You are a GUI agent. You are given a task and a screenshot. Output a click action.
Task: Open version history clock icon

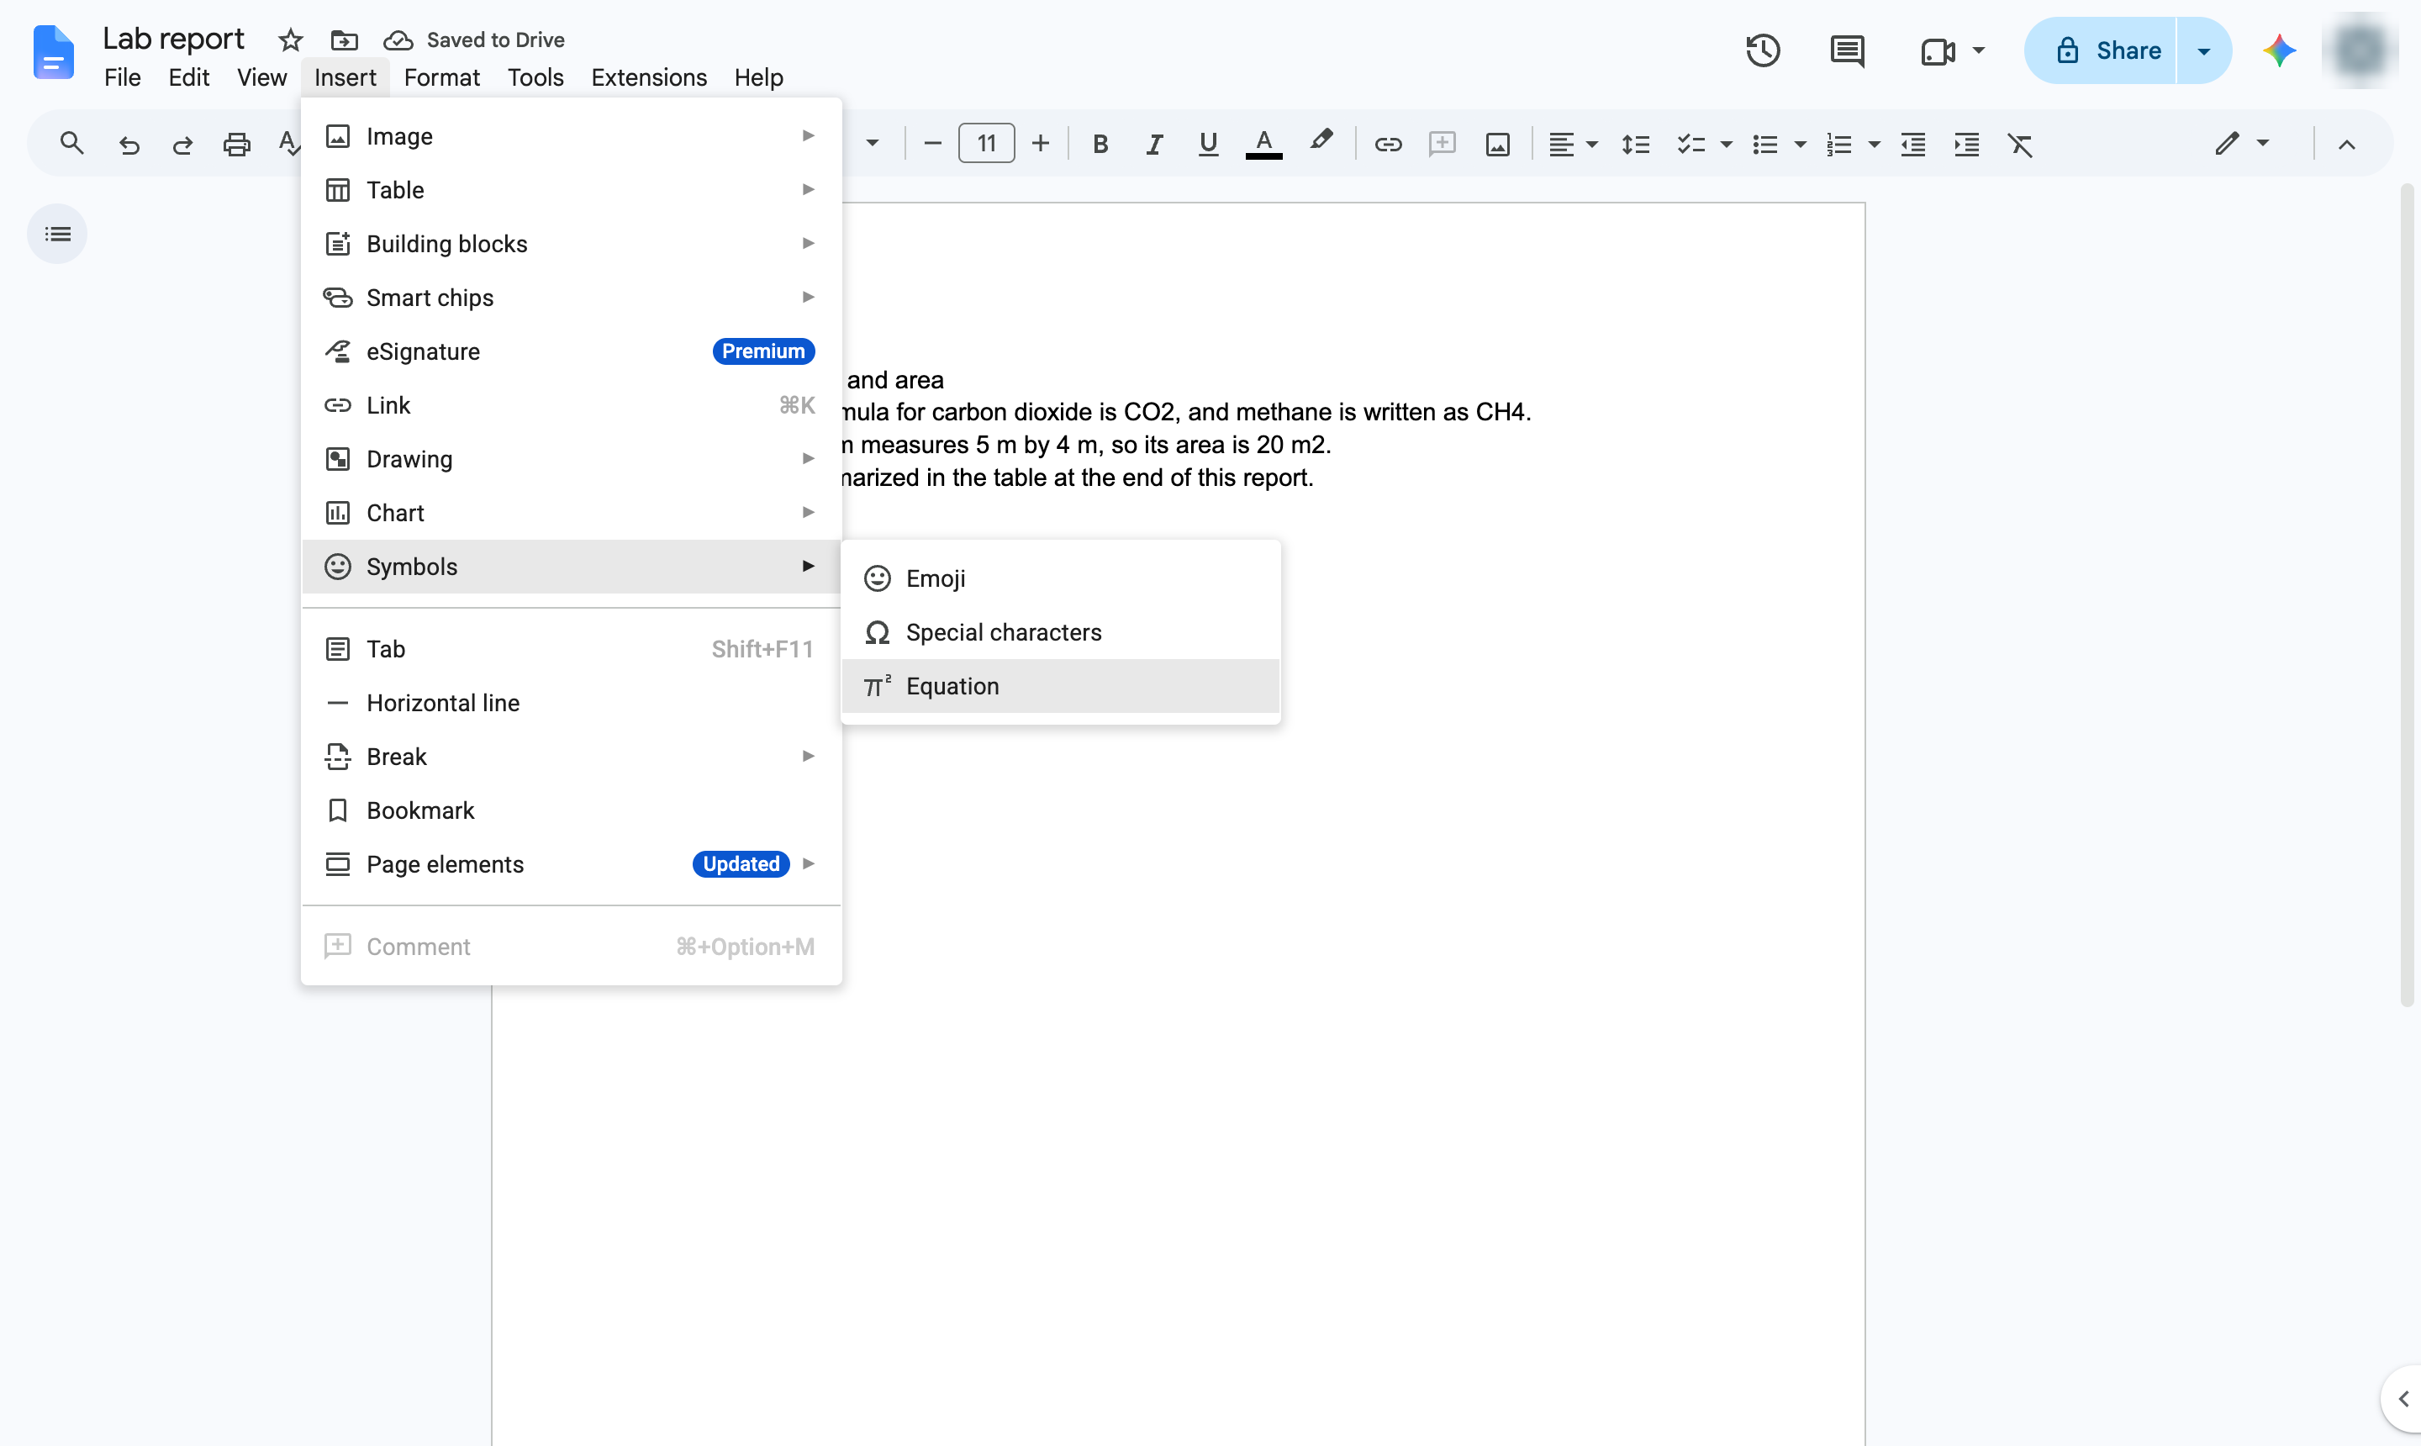tap(1763, 50)
